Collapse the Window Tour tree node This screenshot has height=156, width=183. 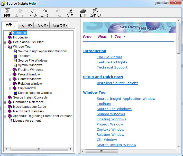click(5, 47)
